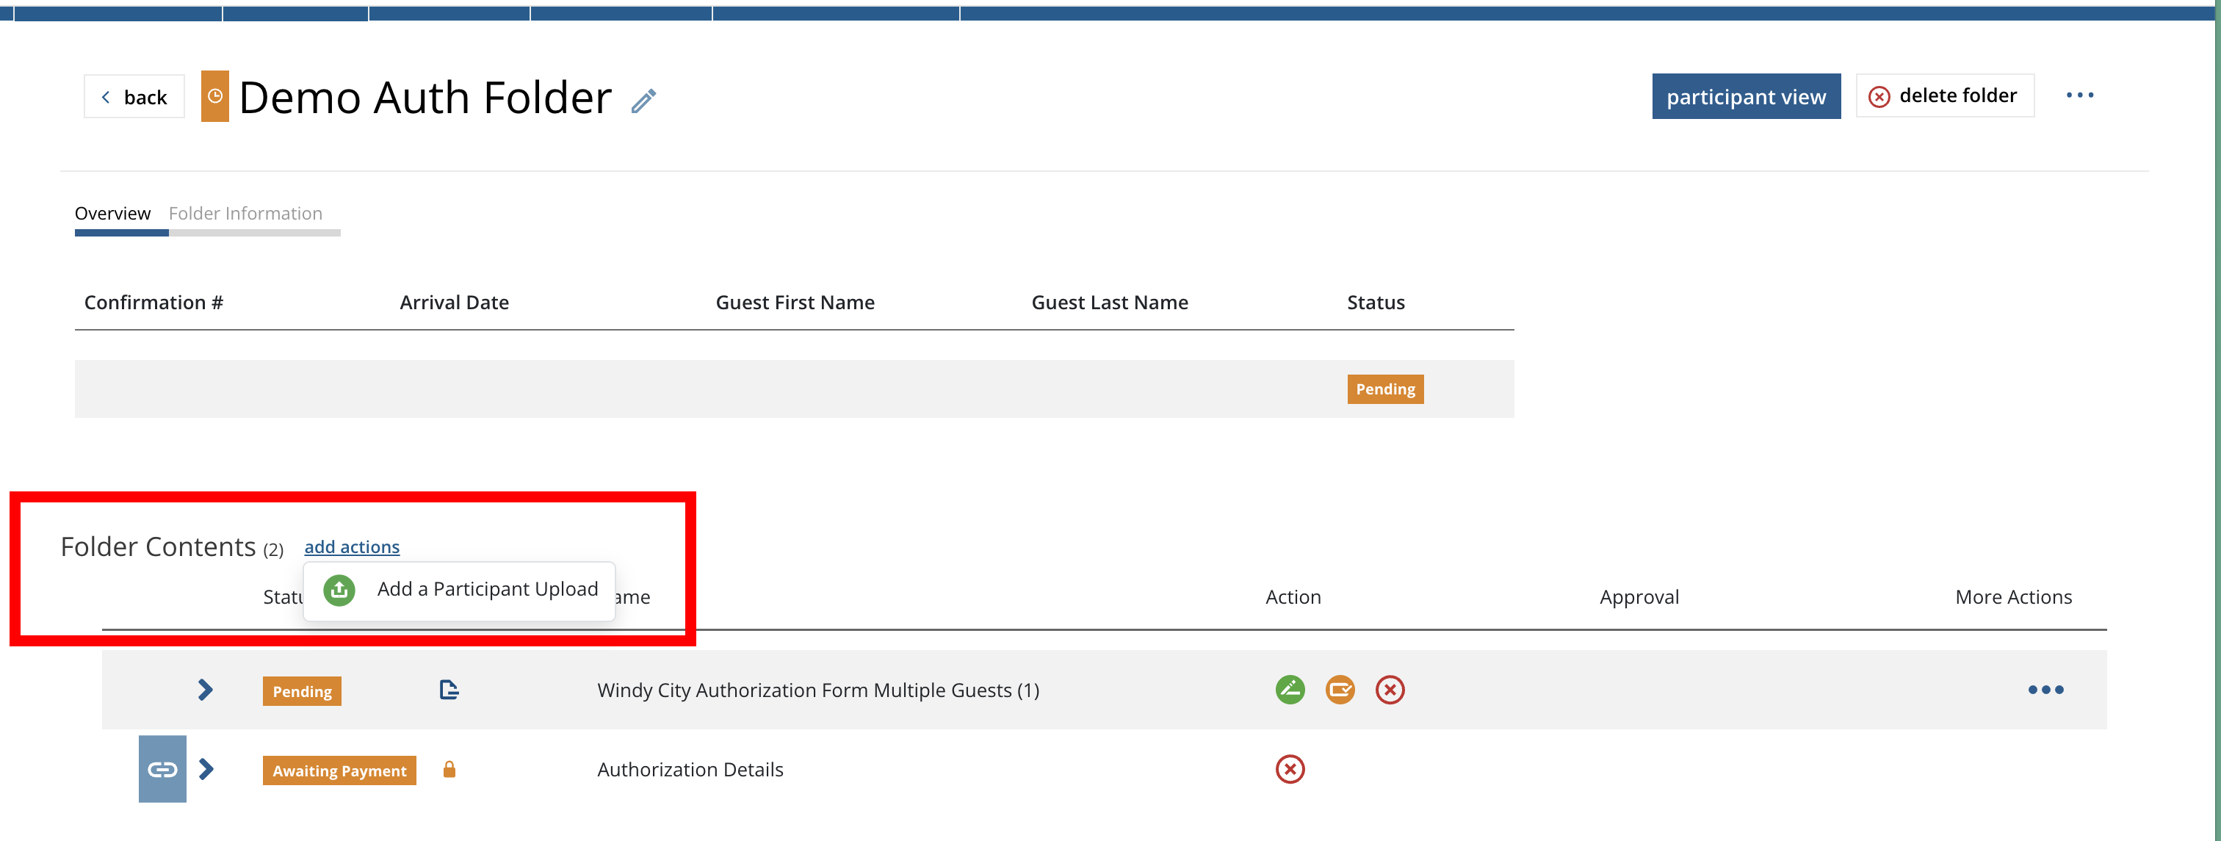Viewport: 2221px width, 841px height.
Task: Expand the Windy City Authorization Form row
Action: (204, 690)
